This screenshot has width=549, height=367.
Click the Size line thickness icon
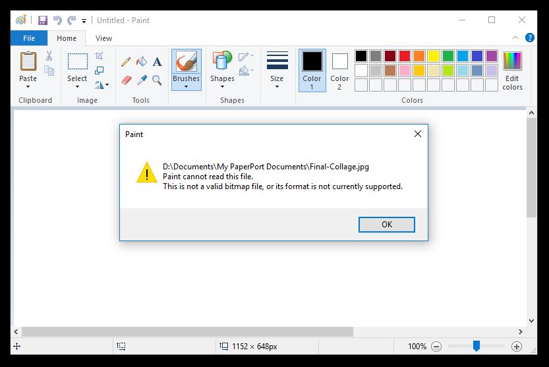277,60
